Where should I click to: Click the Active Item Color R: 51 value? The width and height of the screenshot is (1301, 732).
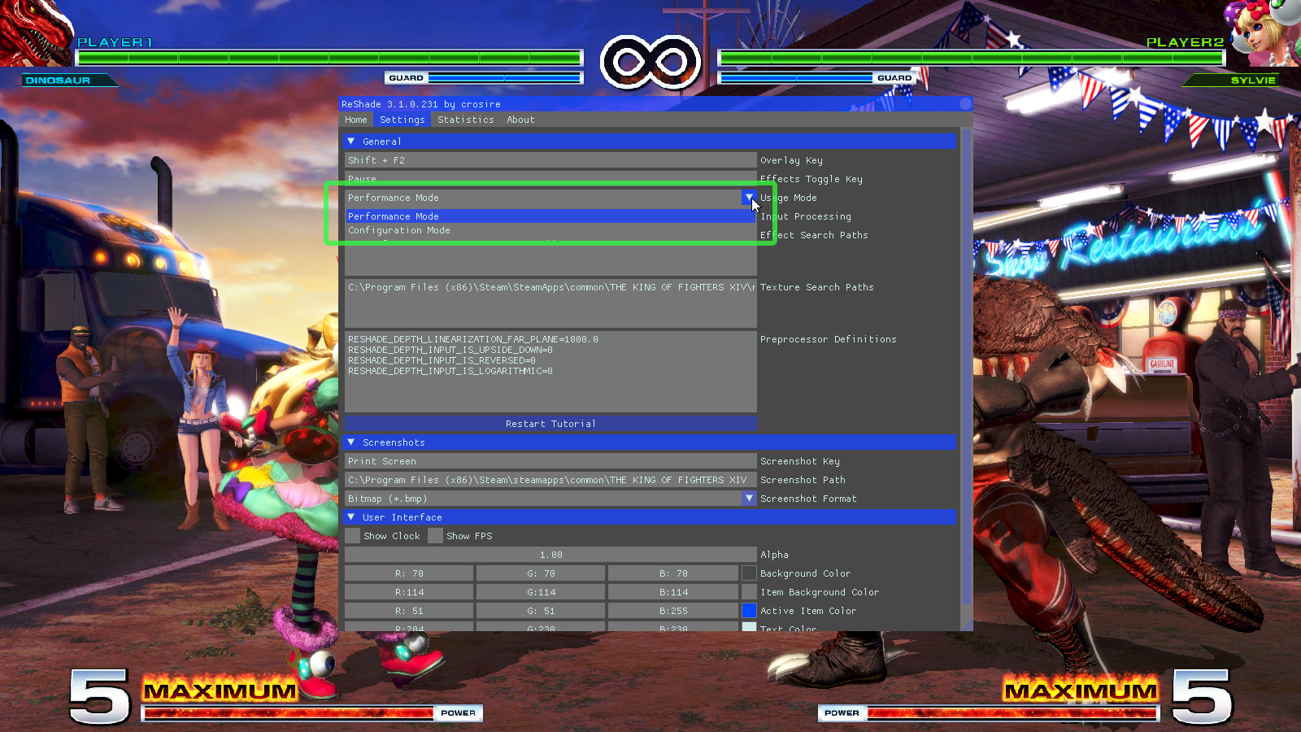[409, 611]
